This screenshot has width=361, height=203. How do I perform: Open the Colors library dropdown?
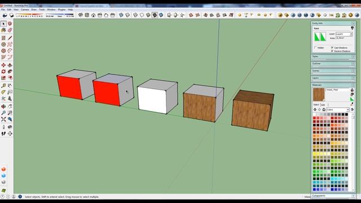[348, 110]
